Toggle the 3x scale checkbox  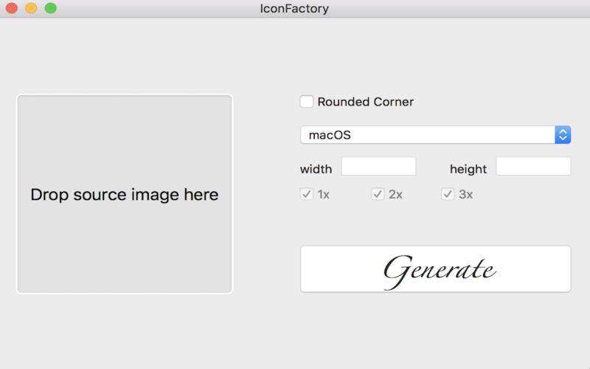coord(448,194)
